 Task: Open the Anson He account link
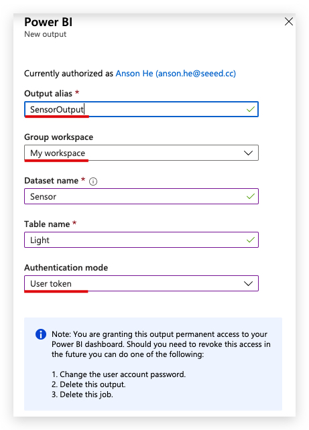(x=176, y=74)
